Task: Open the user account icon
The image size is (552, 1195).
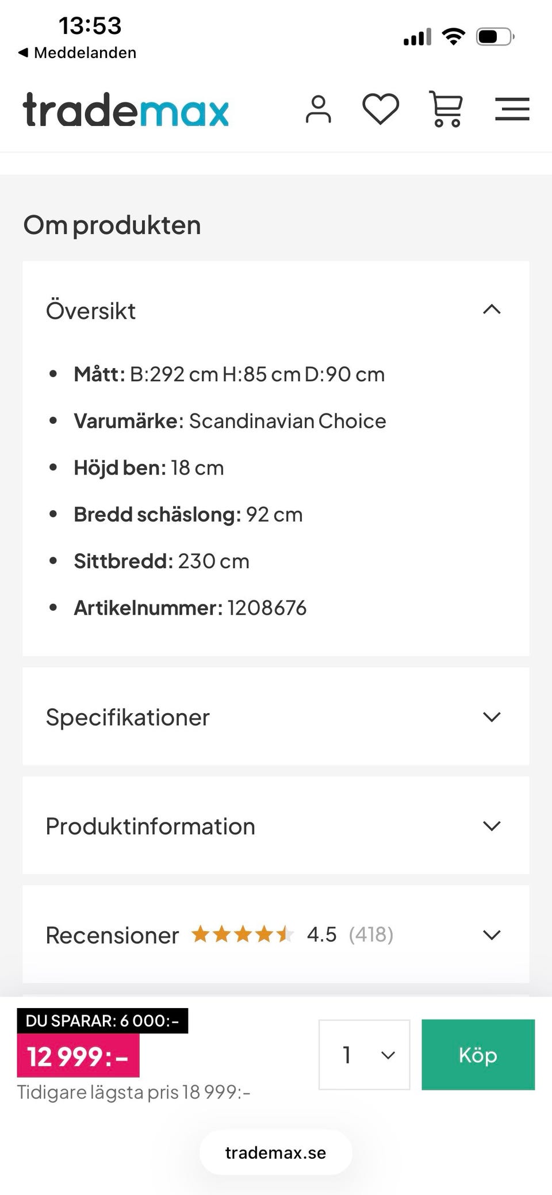Action: 318,109
